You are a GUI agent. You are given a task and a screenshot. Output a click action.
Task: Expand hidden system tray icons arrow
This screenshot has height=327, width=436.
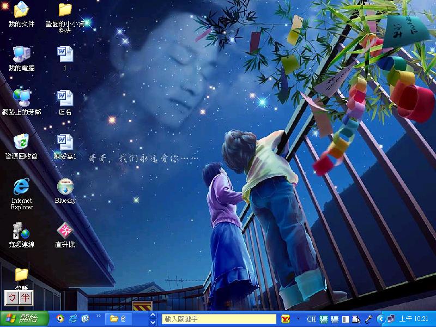pyautogui.click(x=380, y=319)
